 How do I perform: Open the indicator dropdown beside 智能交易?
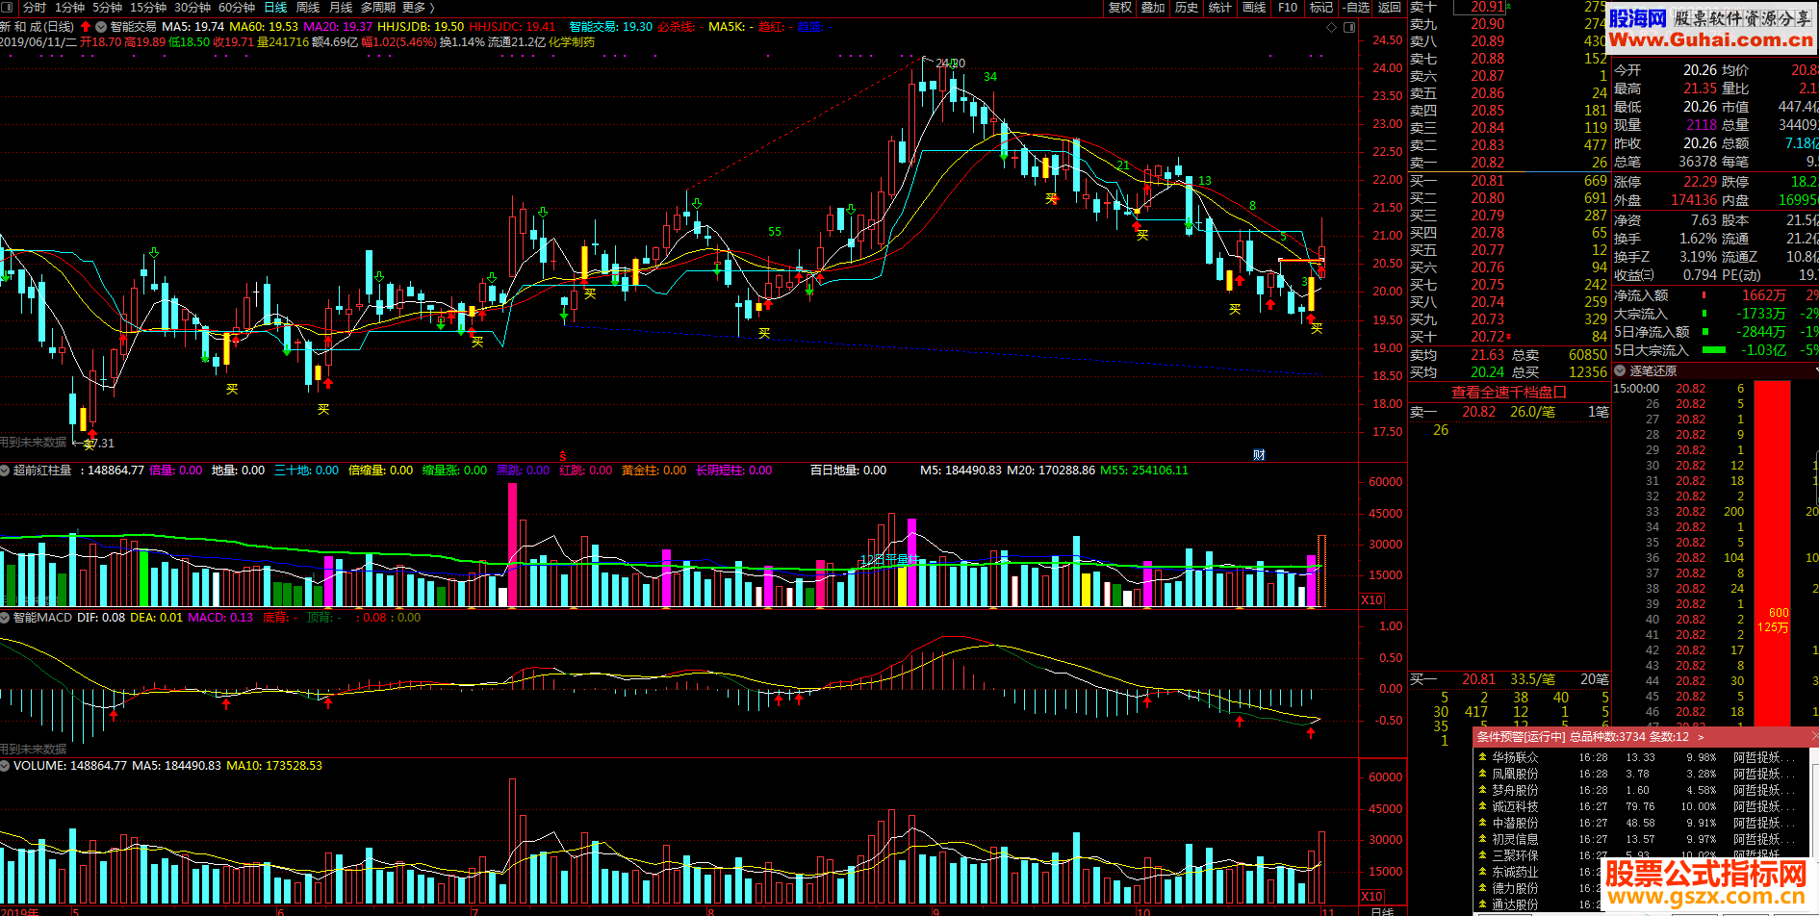(101, 27)
